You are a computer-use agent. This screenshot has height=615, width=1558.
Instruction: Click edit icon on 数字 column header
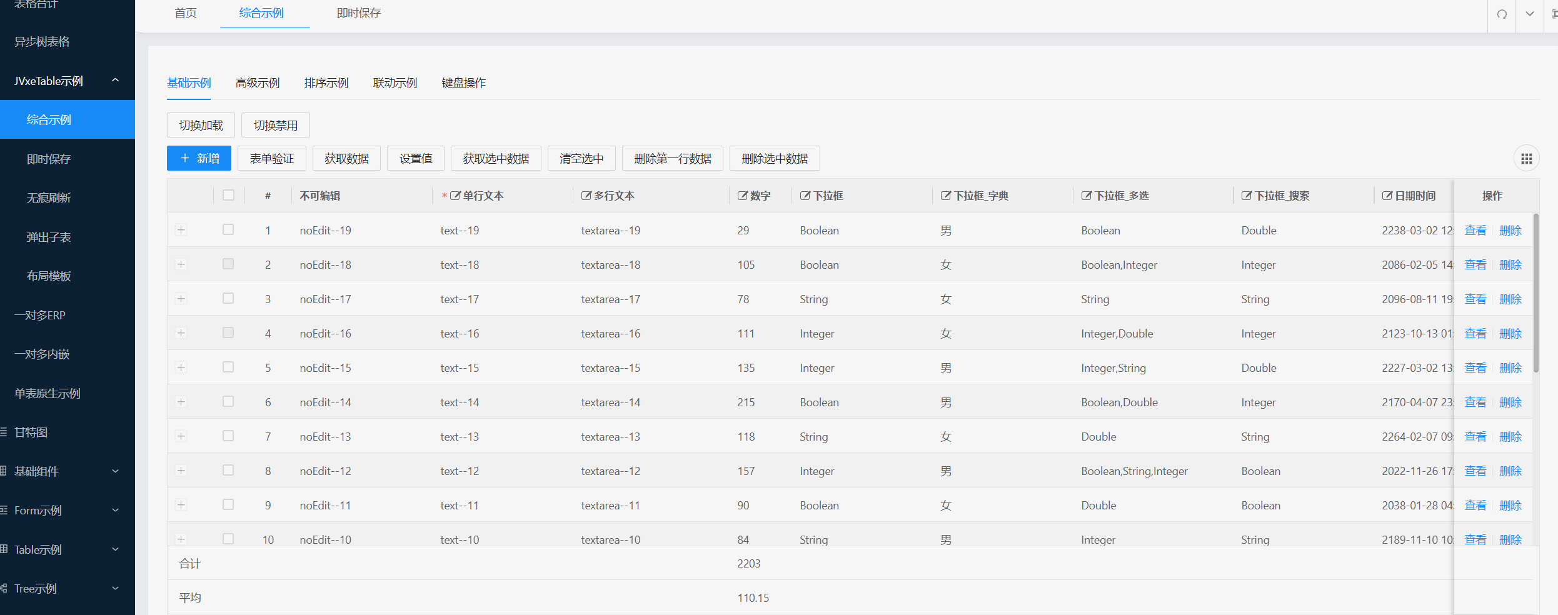(742, 196)
